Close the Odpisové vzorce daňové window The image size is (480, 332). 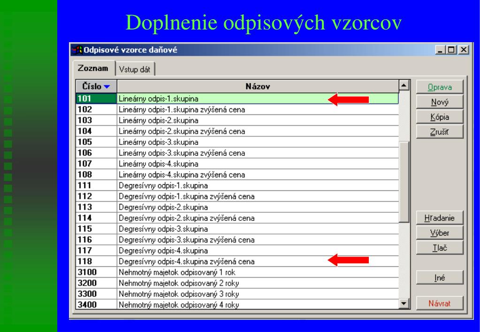pyautogui.click(x=464, y=50)
